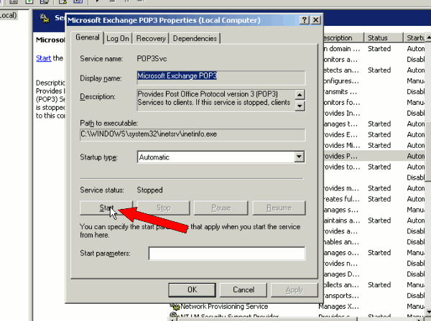
Task: Click the Network Provisioning Service gear icon
Action: click(175, 306)
